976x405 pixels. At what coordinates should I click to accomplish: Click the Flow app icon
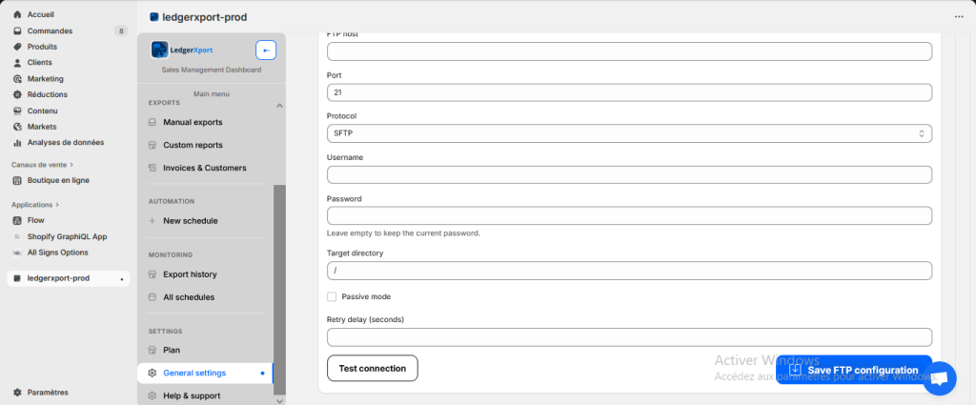[17, 220]
